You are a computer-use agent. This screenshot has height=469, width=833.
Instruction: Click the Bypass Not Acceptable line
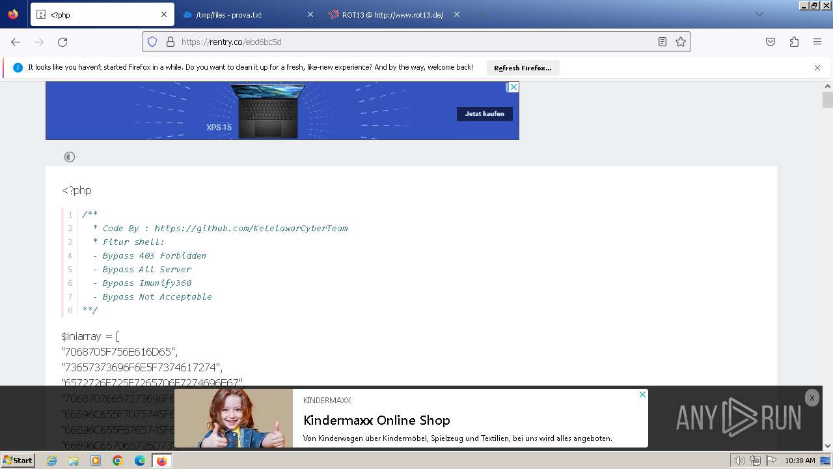(152, 296)
